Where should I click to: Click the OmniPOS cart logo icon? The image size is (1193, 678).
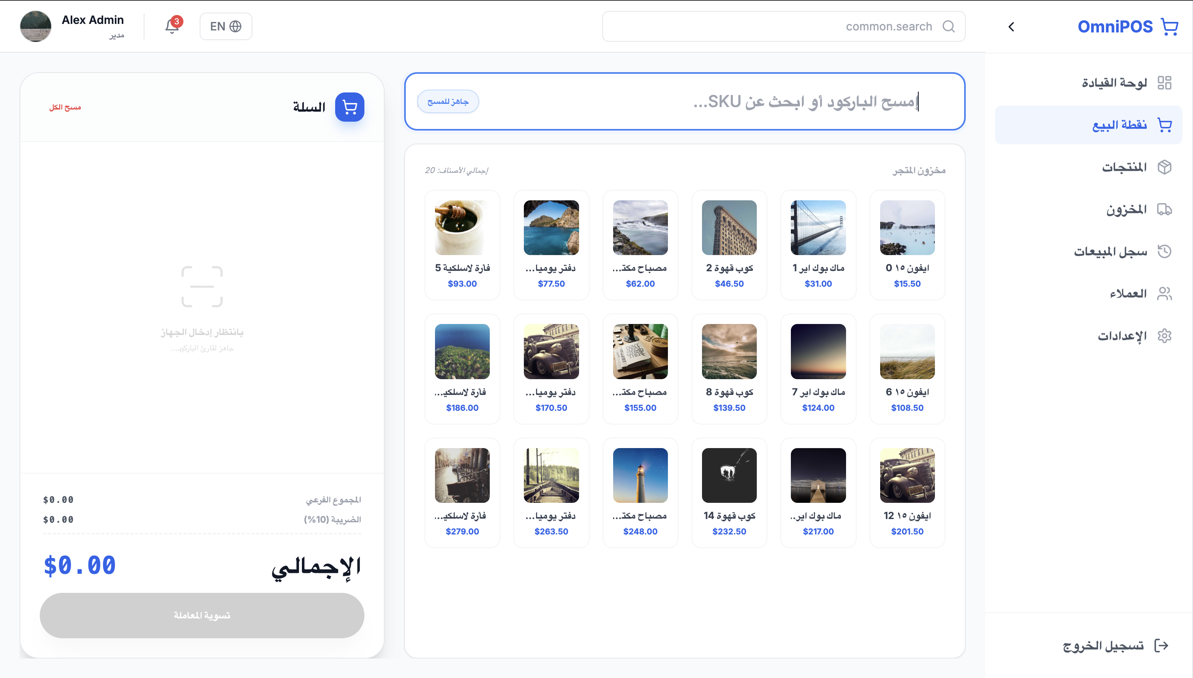(x=1170, y=26)
